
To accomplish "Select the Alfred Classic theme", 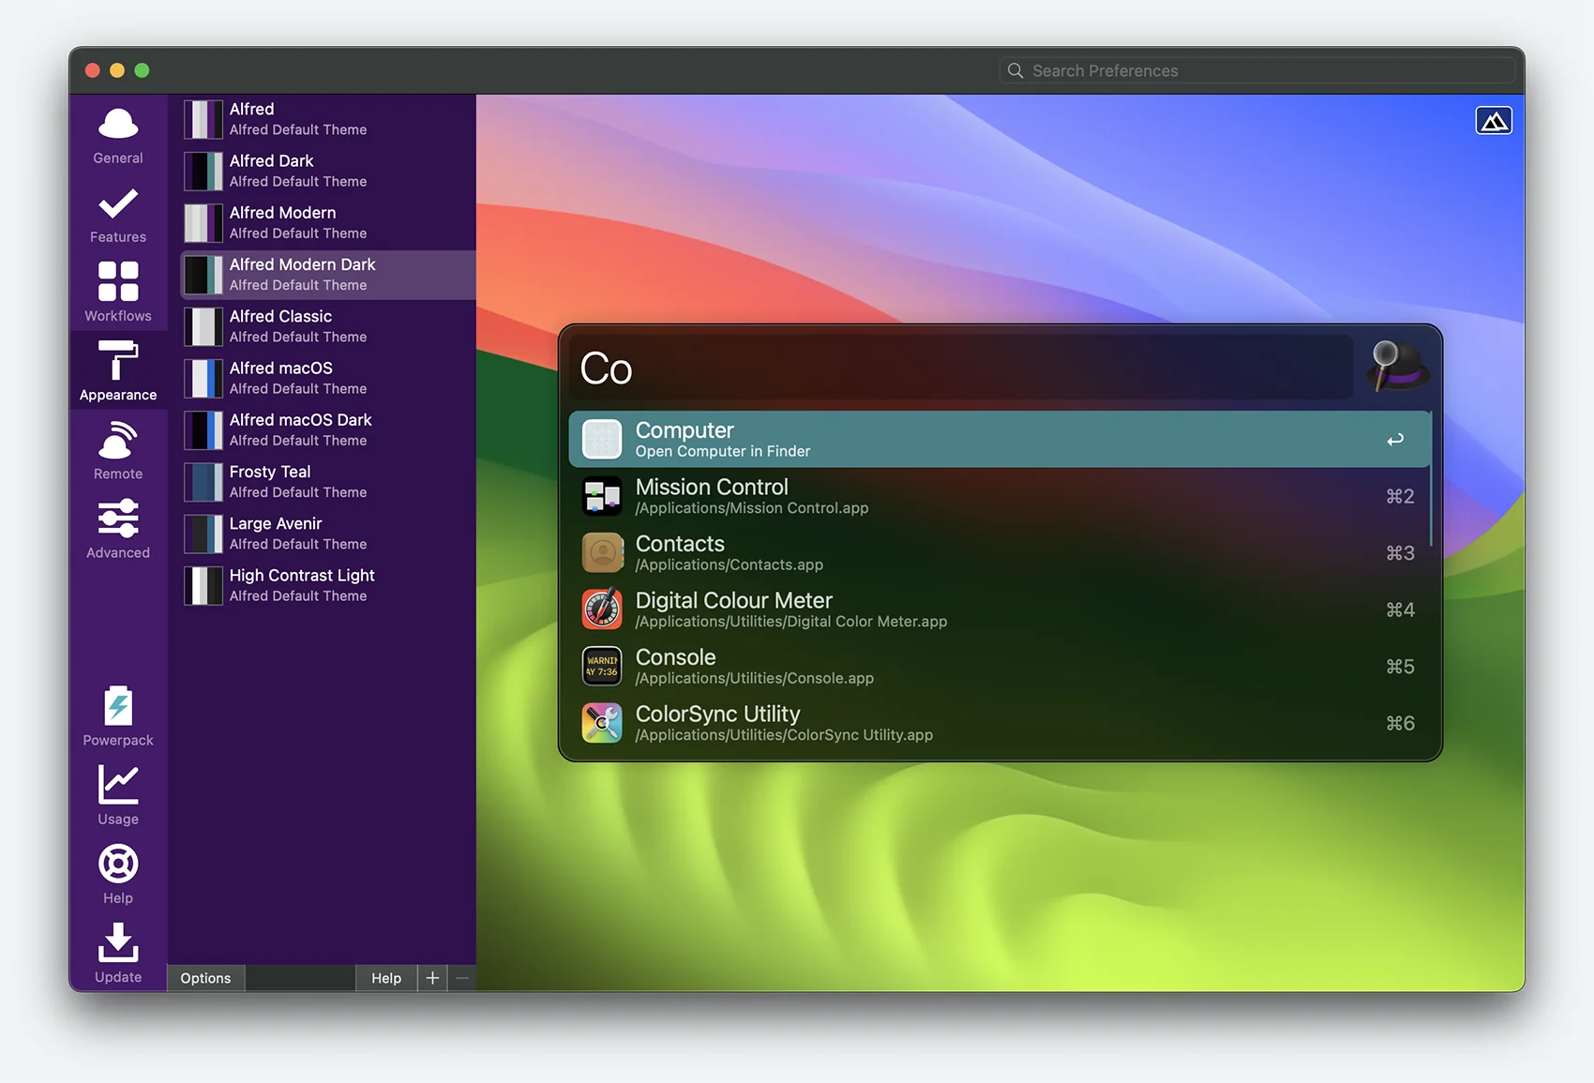I will [327, 326].
